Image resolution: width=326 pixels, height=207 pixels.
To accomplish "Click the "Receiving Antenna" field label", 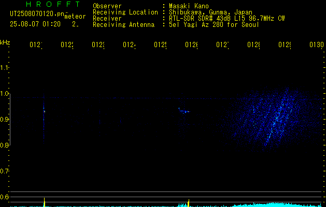I will pyautogui.click(x=124, y=25).
